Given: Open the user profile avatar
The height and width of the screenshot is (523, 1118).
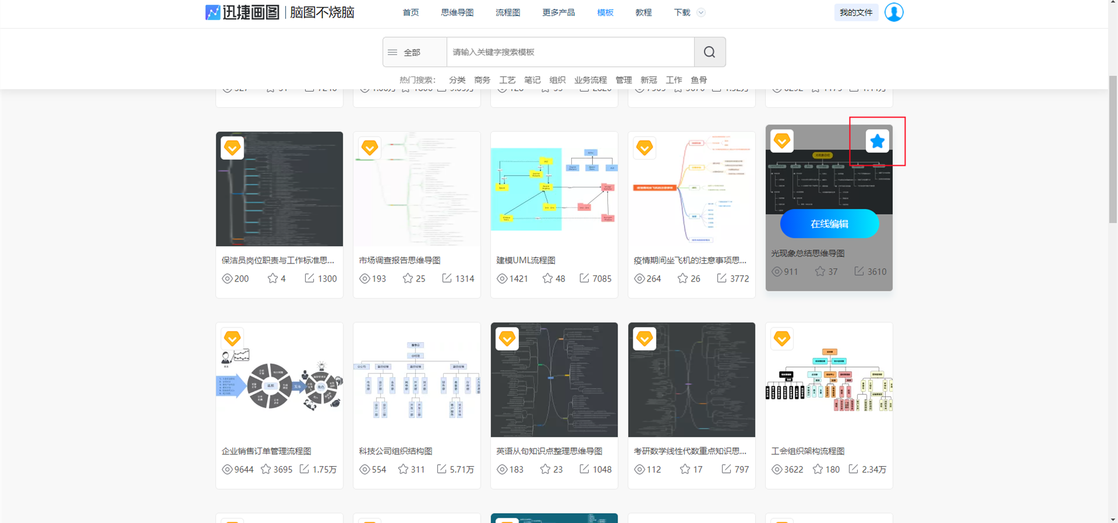Looking at the screenshot, I should coord(894,12).
